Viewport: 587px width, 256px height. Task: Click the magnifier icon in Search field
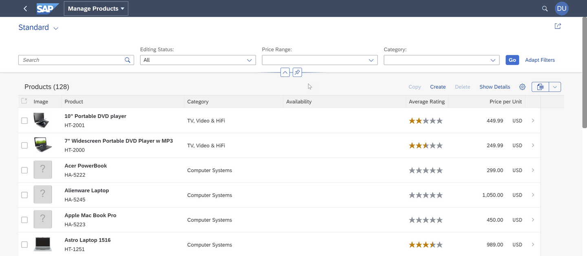[x=128, y=60]
